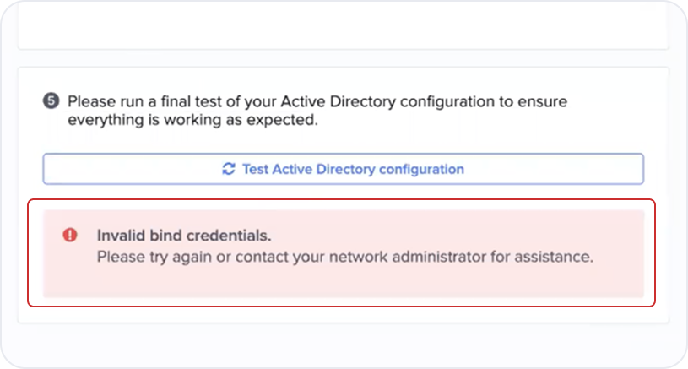Click the word "configuration" on the Test button
This screenshot has width=688, height=369.
(421, 170)
